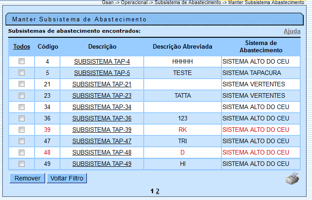Open the SUBSISTEMA TAP-5 link
The height and width of the screenshot is (200, 312).
pyautogui.click(x=102, y=73)
